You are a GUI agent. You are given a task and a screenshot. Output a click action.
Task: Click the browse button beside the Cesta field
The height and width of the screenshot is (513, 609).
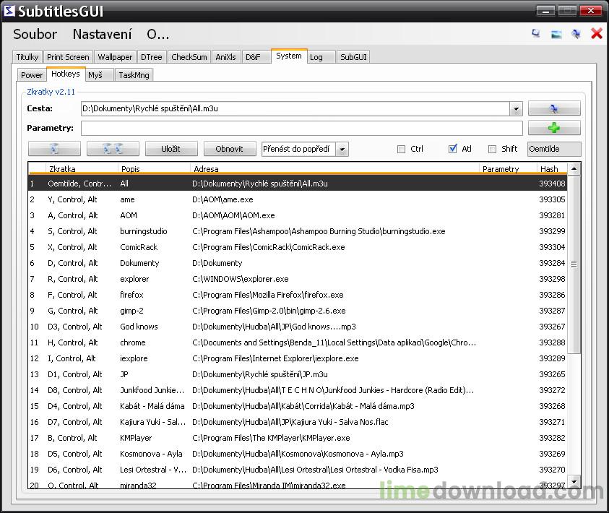coord(554,108)
